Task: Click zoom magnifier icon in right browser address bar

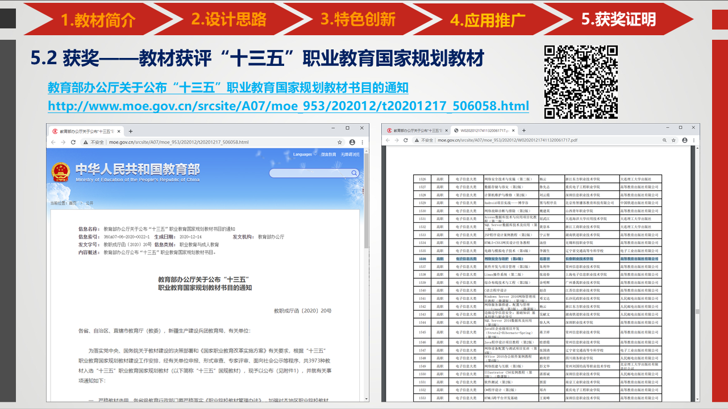Action: [664, 140]
